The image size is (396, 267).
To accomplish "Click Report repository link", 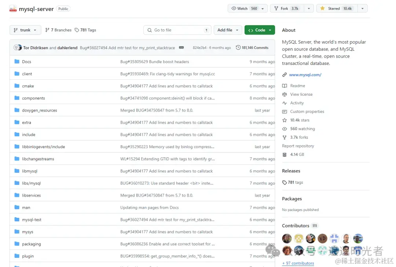I will point(298,146).
